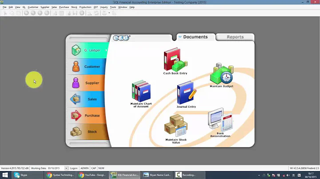Open Bank Reconciliation icon
Screen dimensions: 320x179
point(220,123)
